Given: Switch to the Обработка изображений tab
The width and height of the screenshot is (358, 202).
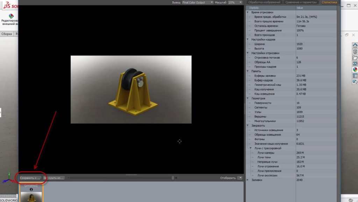Looking at the screenshot, I should point(264,2).
